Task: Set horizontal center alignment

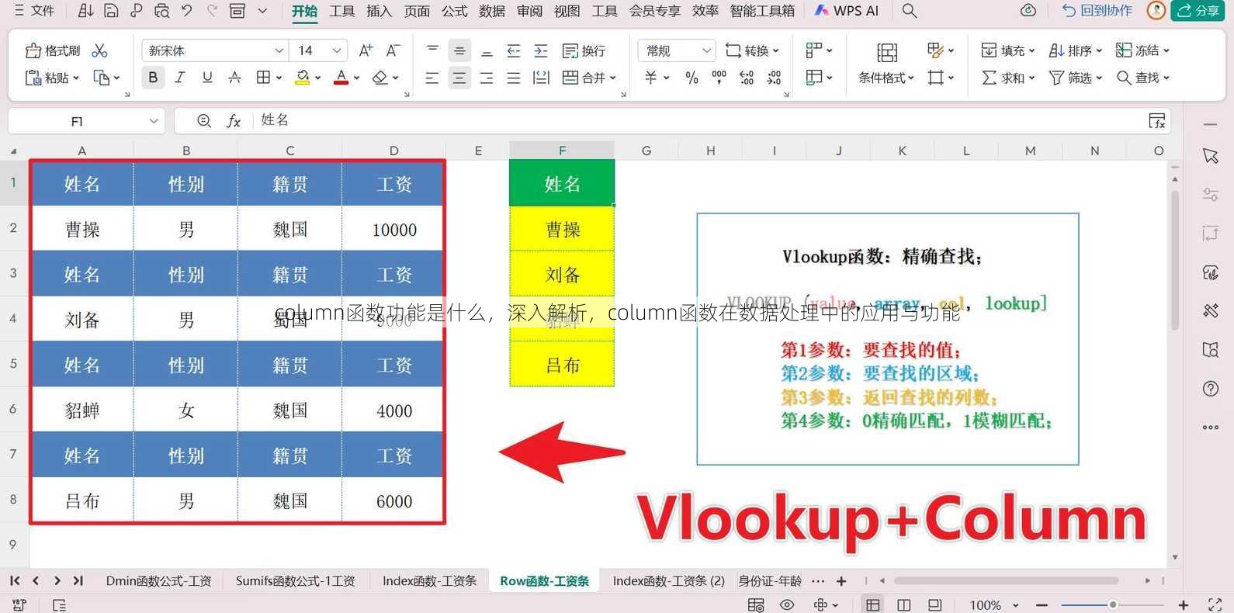Action: (459, 78)
